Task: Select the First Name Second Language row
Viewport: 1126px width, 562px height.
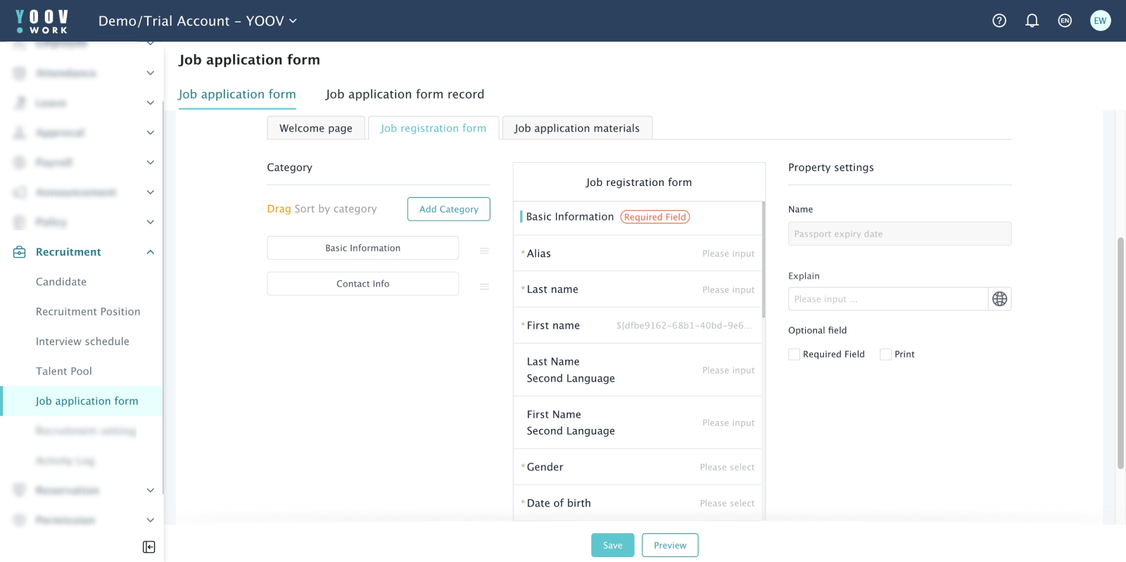Action: pos(638,423)
